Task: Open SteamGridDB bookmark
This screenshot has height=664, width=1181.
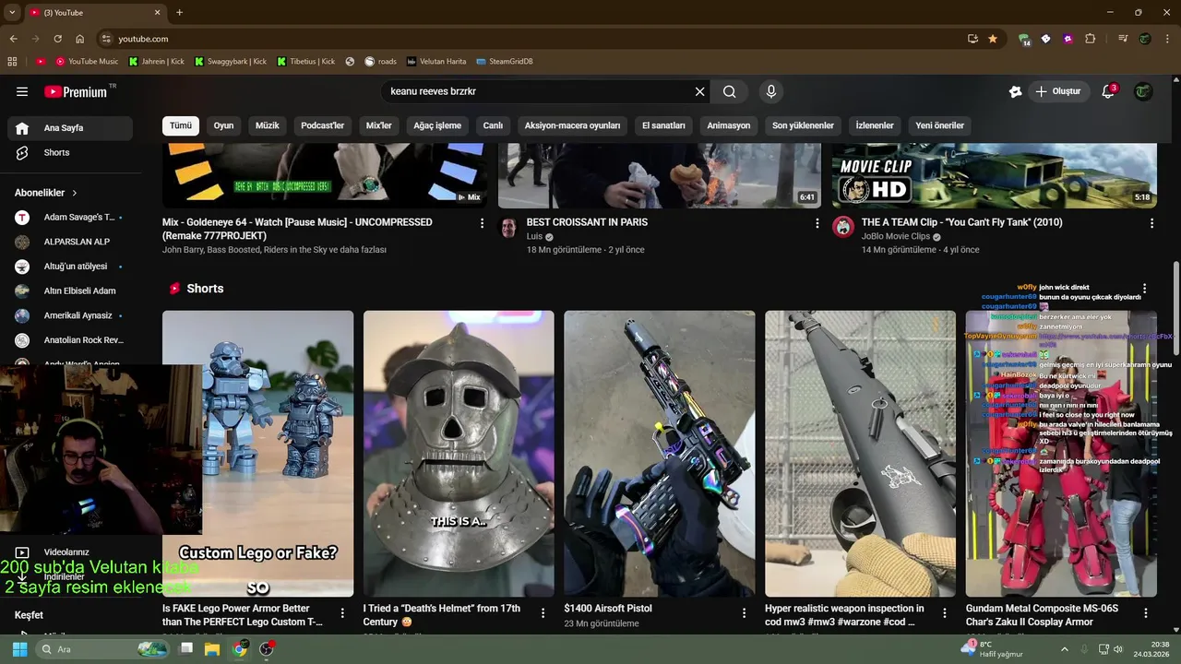Action: coord(505,62)
